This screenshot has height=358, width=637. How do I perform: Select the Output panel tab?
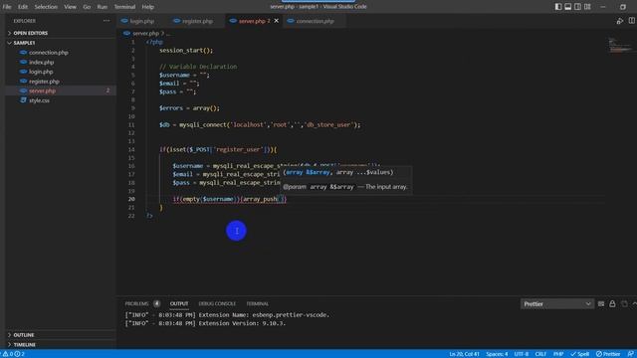point(179,303)
